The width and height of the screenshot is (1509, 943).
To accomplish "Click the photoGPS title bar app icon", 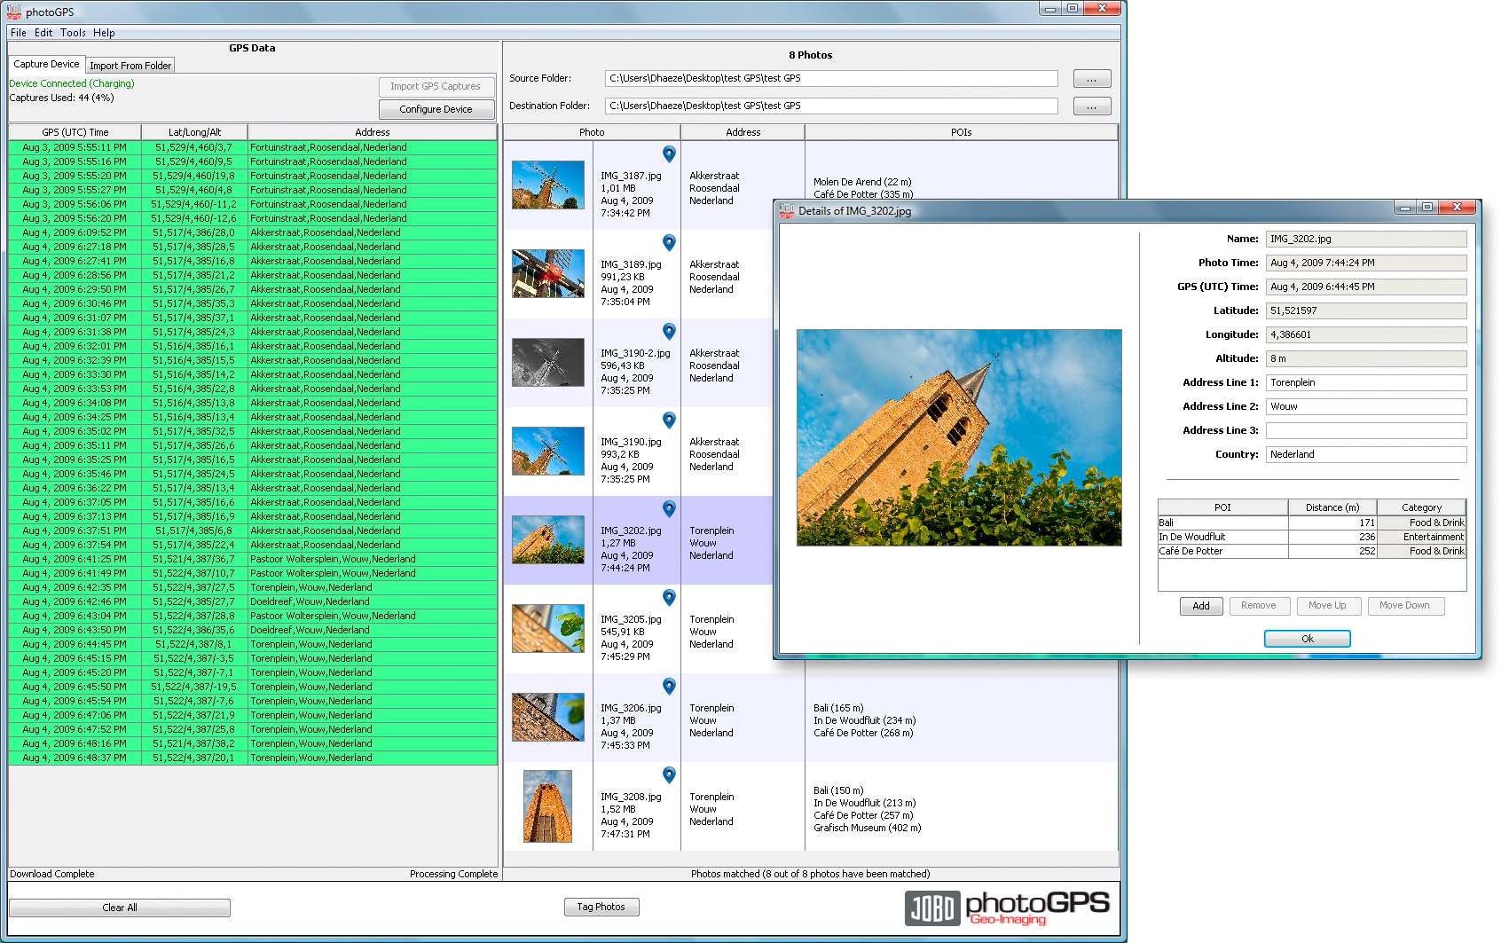I will 14,12.
